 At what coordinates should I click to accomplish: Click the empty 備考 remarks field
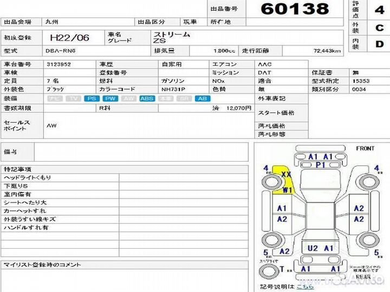141,152
